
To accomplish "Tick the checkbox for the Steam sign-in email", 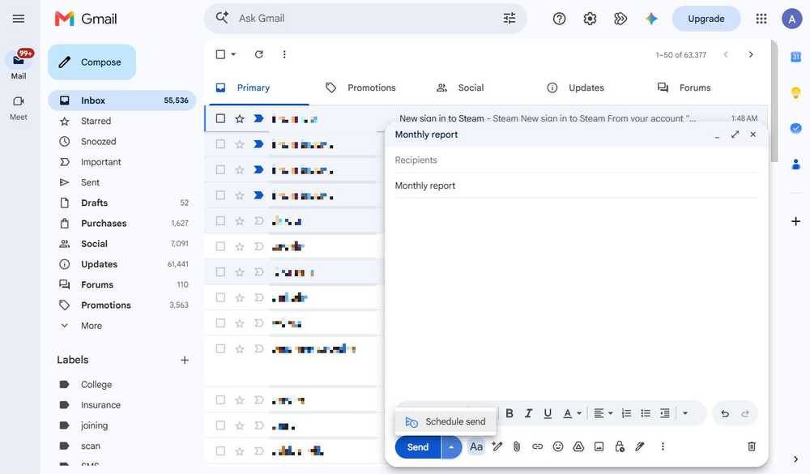I will (220, 118).
